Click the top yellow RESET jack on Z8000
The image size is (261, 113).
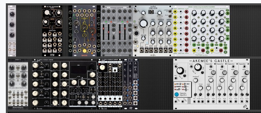coord(175,12)
